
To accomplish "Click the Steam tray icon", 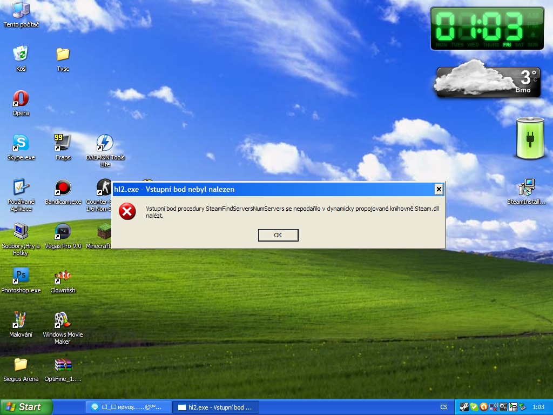I will tap(464, 407).
